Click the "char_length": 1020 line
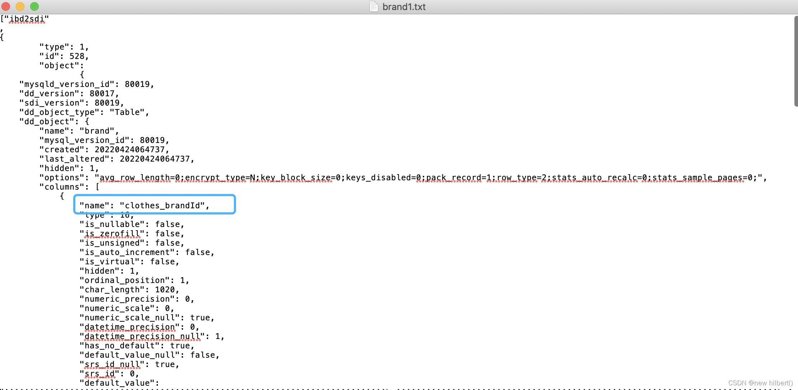 tap(129, 289)
